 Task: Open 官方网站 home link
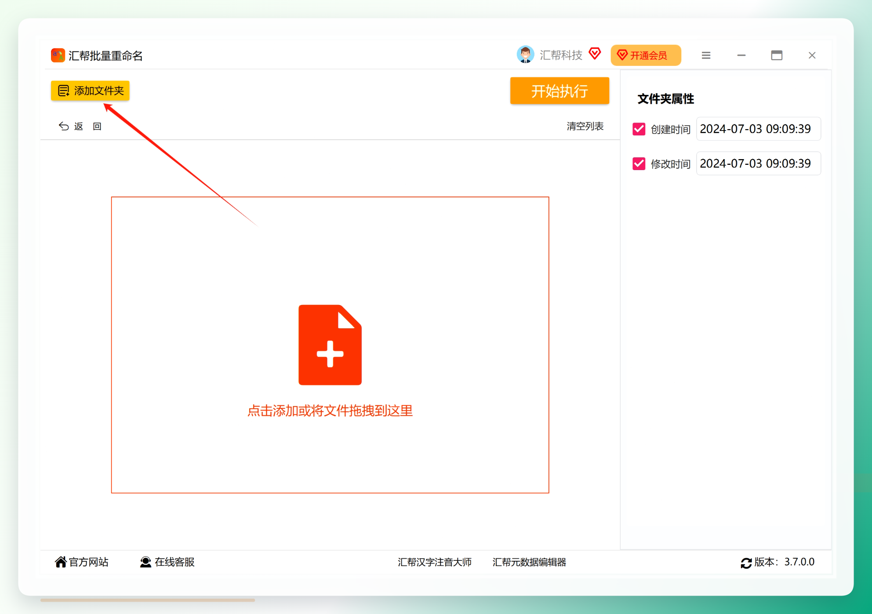[x=82, y=562]
